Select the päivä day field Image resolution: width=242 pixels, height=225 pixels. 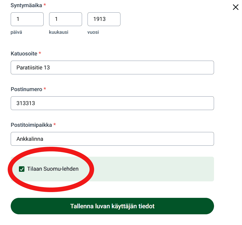click(x=27, y=19)
